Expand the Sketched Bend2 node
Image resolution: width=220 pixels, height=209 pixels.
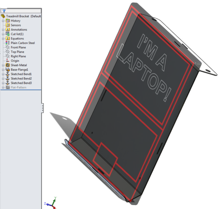3,79
